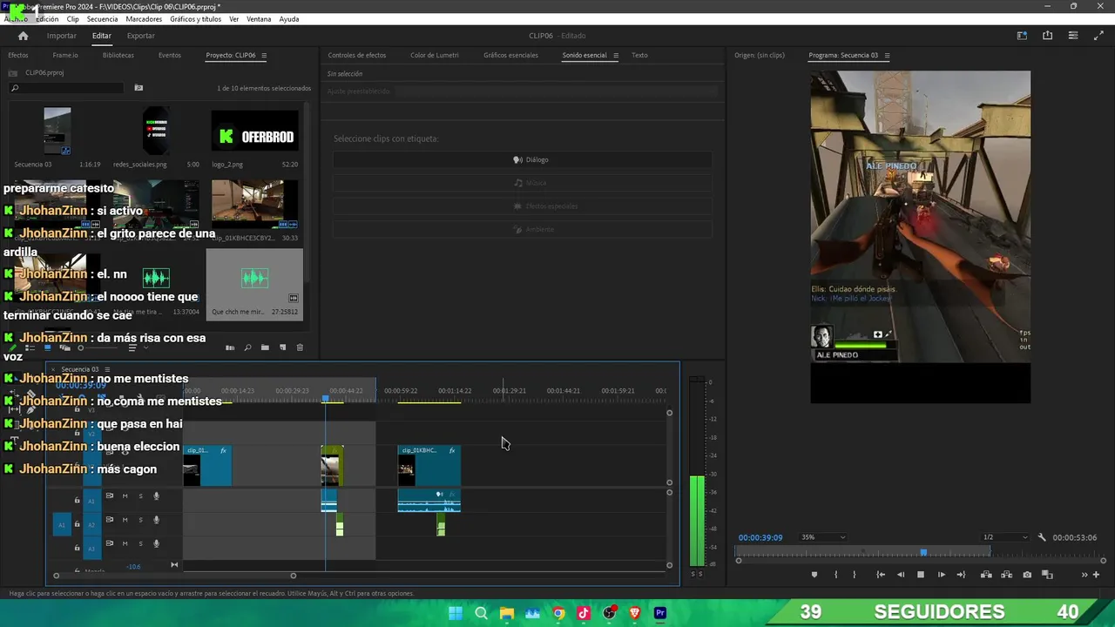Click the Find icon in Project panel
This screenshot has height=627, width=1115.
point(247,347)
